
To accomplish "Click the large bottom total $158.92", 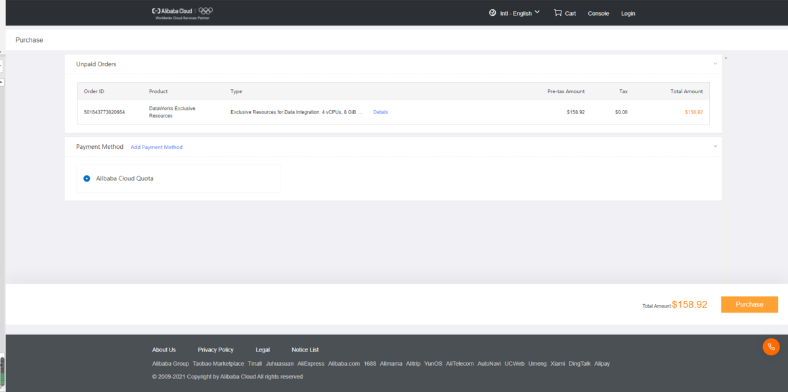I will pos(689,305).
